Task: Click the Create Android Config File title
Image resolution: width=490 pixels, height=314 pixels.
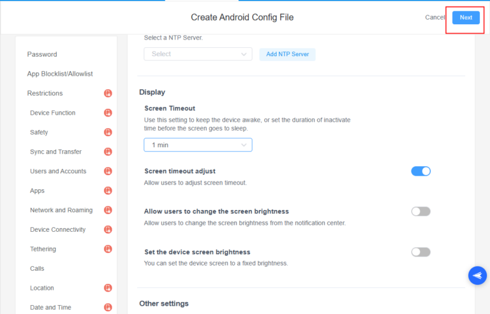Action: pyautogui.click(x=242, y=17)
